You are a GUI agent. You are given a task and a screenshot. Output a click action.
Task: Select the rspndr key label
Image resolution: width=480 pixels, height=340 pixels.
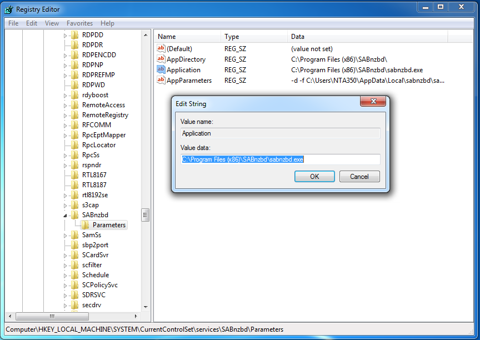tap(92, 165)
